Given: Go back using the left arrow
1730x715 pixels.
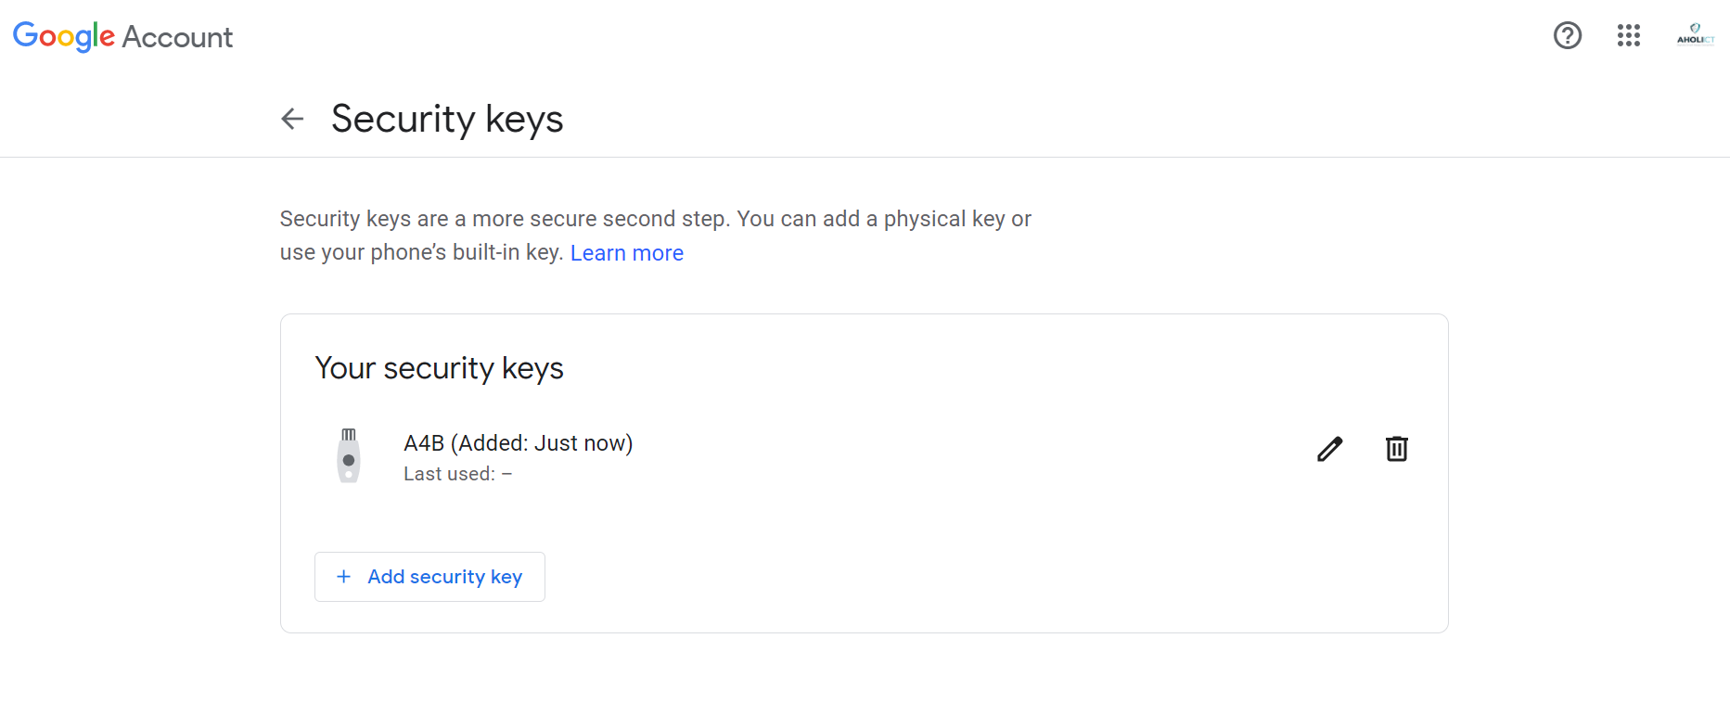Looking at the screenshot, I should click(x=292, y=119).
